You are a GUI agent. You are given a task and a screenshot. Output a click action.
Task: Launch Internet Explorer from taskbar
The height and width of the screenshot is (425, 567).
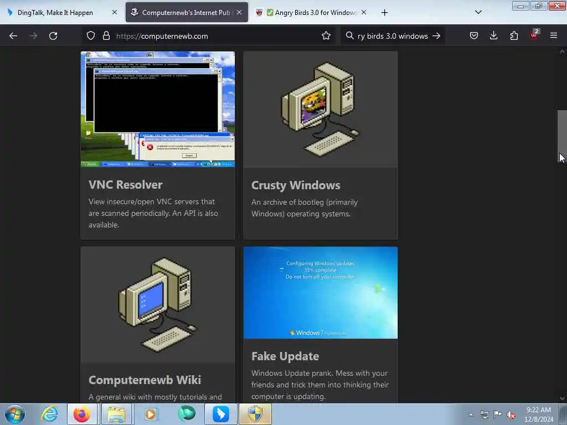click(49, 414)
